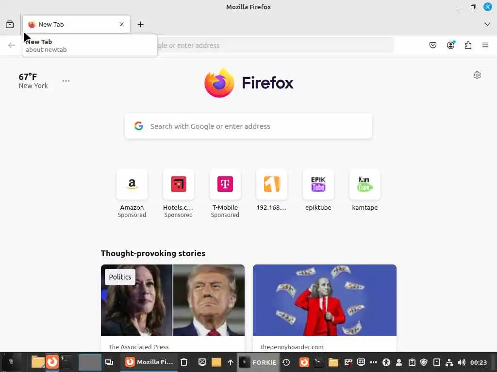Open the epiktube shortcut tile
The image size is (497, 372).
(318, 190)
